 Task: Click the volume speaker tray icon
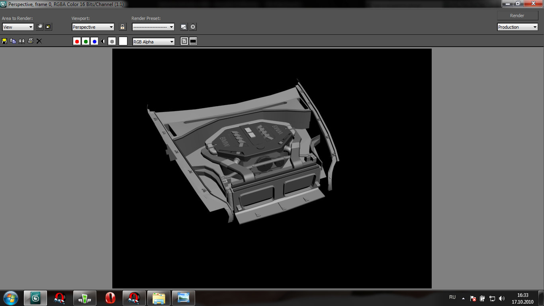pyautogui.click(x=501, y=298)
